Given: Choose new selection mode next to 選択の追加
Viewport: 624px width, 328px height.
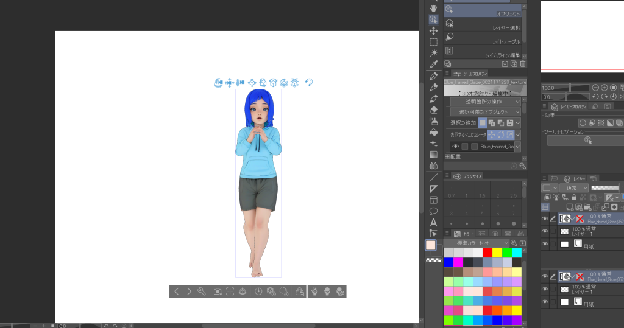Looking at the screenshot, I should 483,123.
